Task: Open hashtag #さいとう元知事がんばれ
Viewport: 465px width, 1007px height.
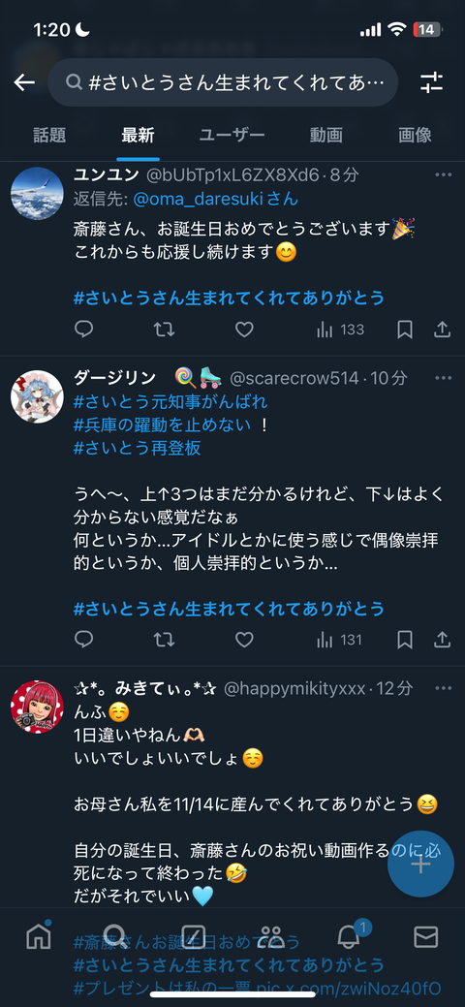Action: coord(170,402)
